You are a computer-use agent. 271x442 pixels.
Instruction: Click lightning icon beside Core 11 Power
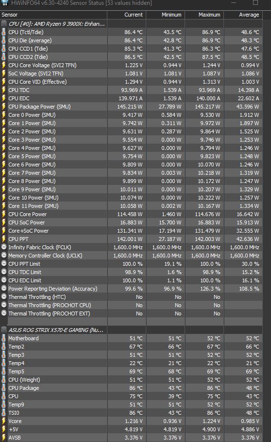[x=4, y=206]
